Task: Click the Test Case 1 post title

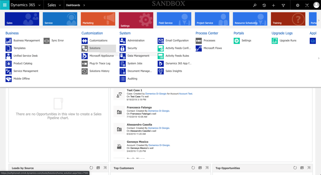Action: coord(135,90)
